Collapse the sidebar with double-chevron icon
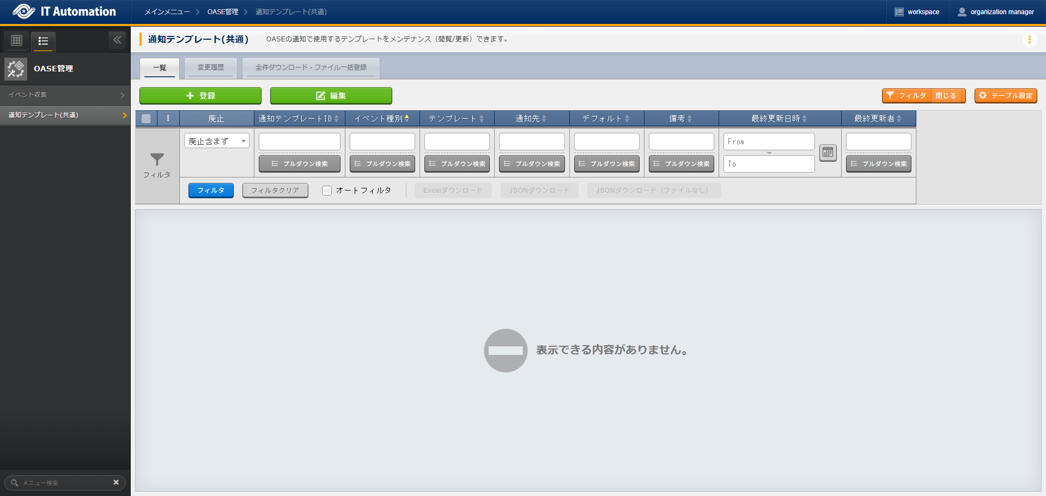 117,40
